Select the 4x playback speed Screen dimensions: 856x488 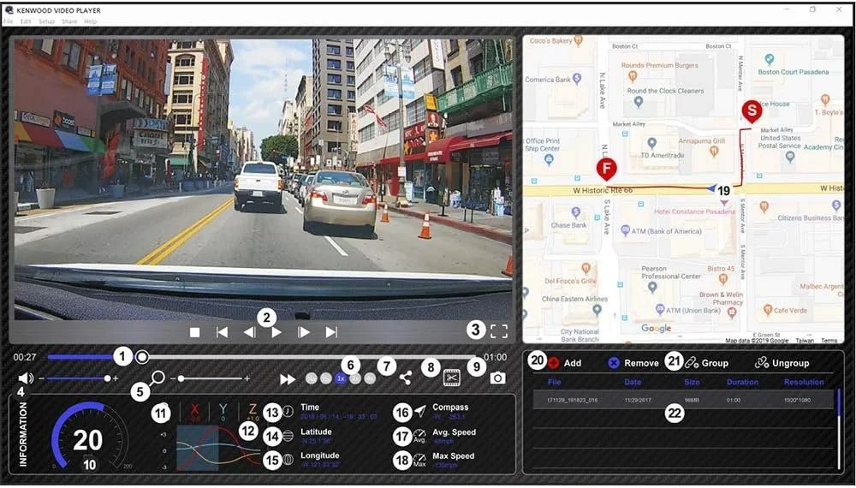[370, 378]
